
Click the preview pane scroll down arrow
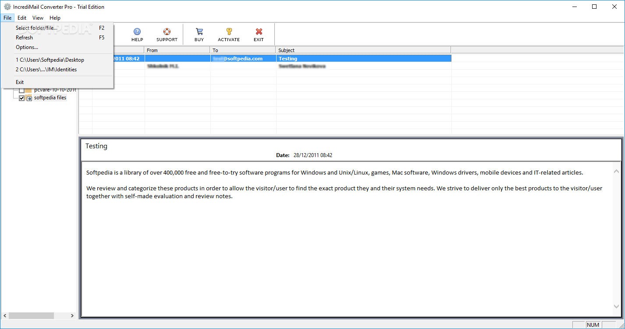(x=617, y=307)
